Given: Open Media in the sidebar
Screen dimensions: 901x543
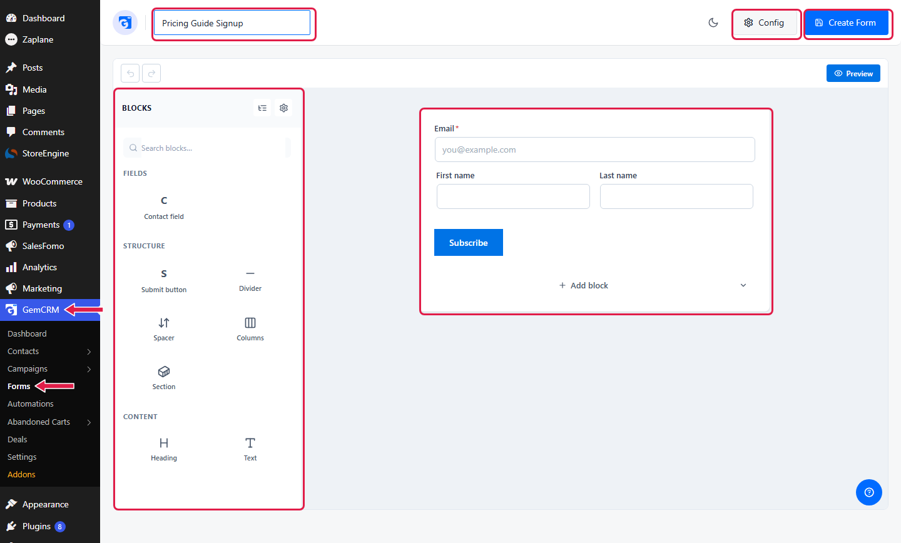Looking at the screenshot, I should coord(50,89).
